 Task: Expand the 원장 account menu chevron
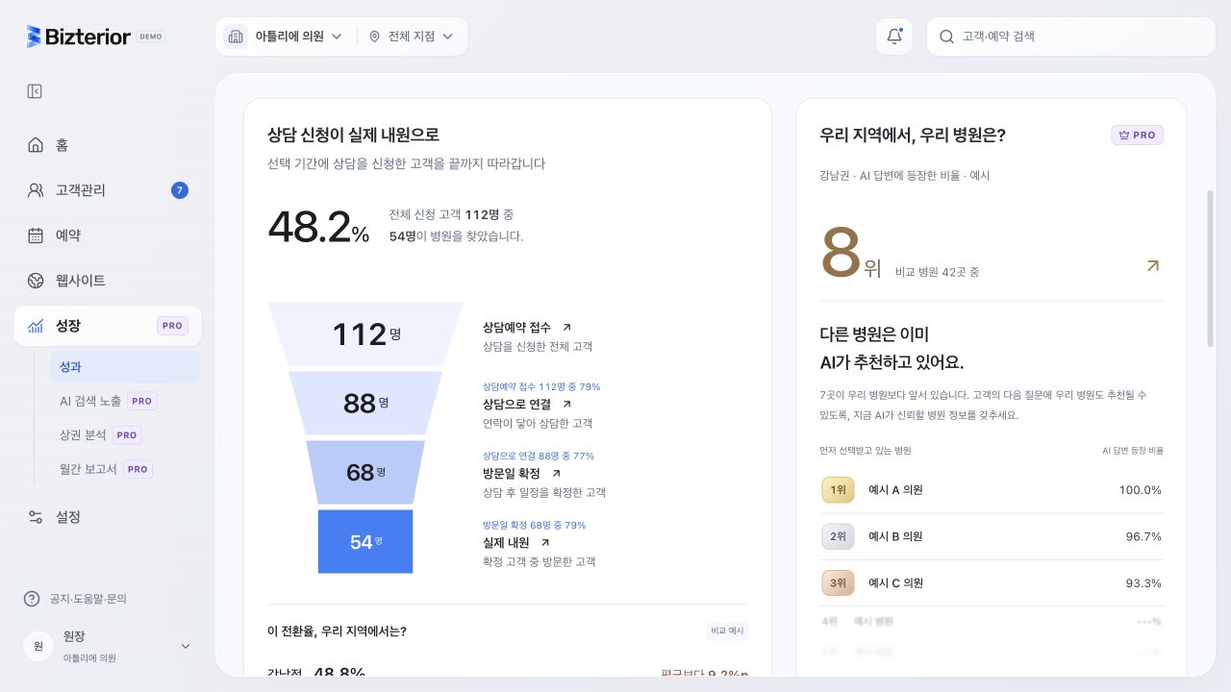186,646
